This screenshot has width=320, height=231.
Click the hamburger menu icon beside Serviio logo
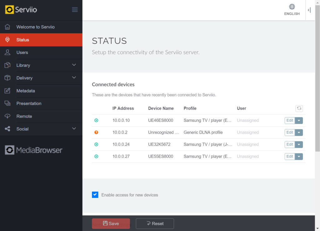[75, 10]
